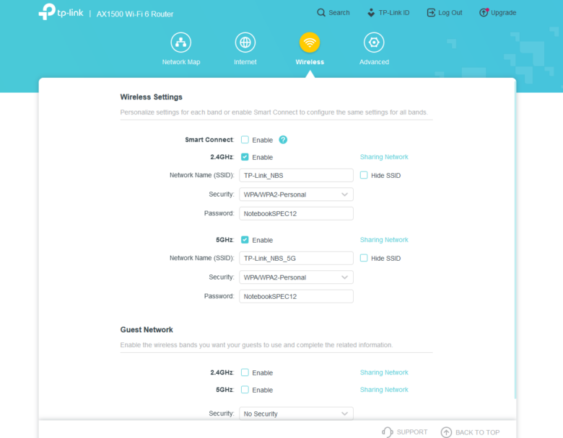The height and width of the screenshot is (438, 563).
Task: Enable the 2.4GHz Guest Network checkbox
Action: click(245, 372)
